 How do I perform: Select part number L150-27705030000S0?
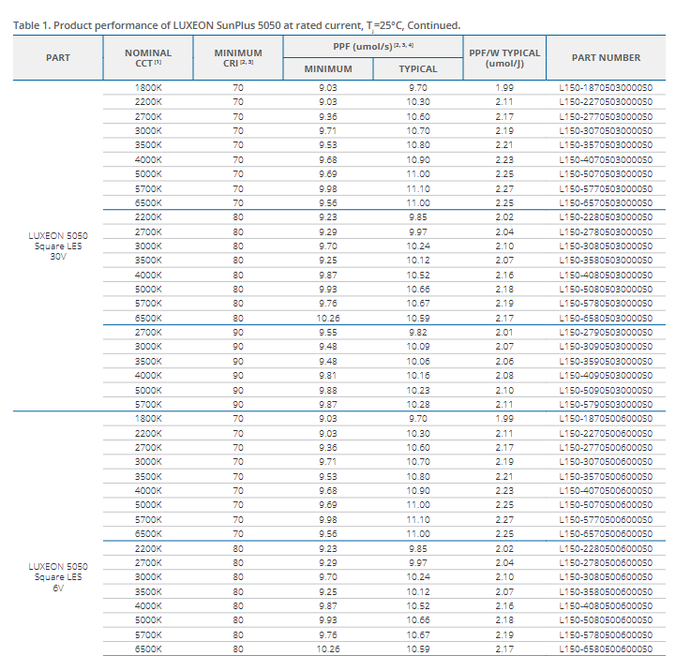pos(606,116)
